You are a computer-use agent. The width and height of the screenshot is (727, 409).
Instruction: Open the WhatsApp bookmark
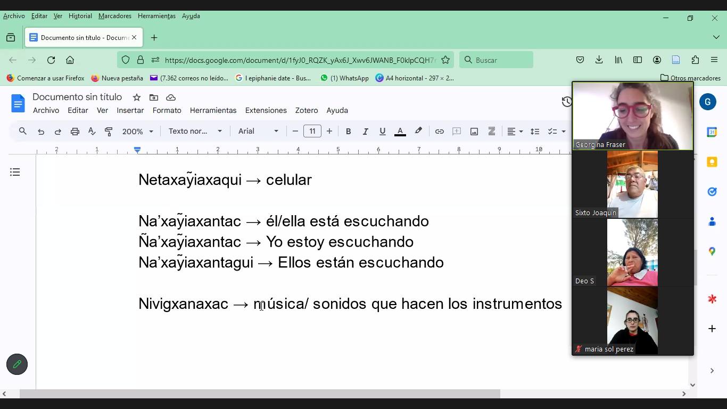344,78
